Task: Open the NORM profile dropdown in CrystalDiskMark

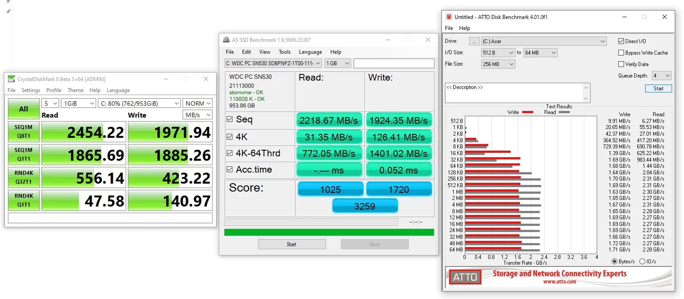Action: click(x=197, y=103)
